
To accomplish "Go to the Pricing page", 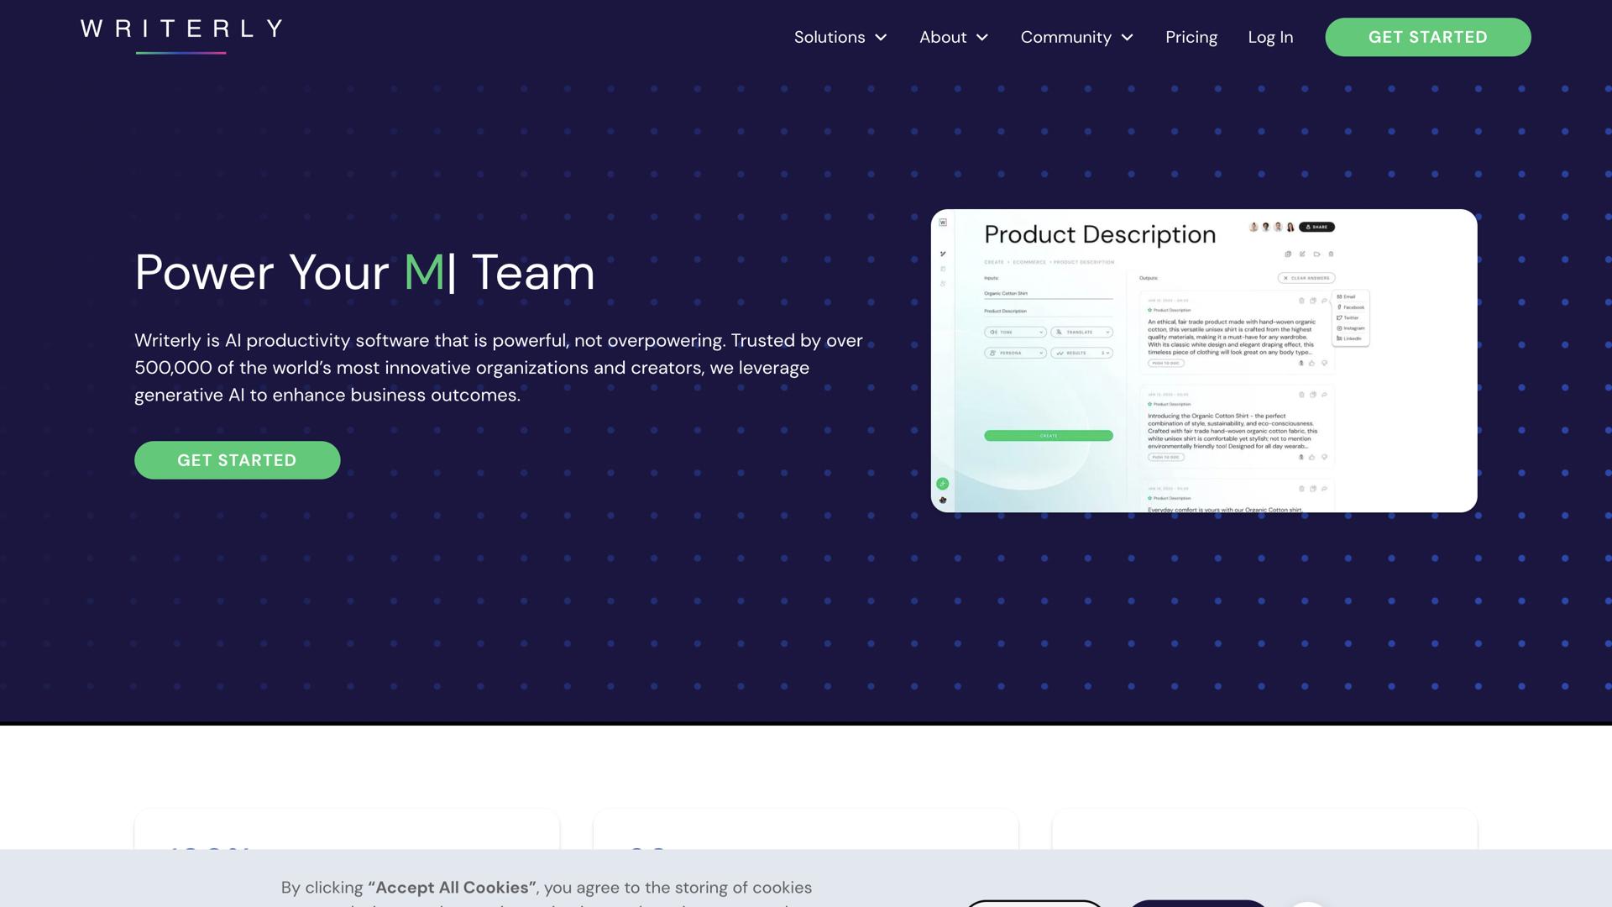I will tap(1191, 38).
